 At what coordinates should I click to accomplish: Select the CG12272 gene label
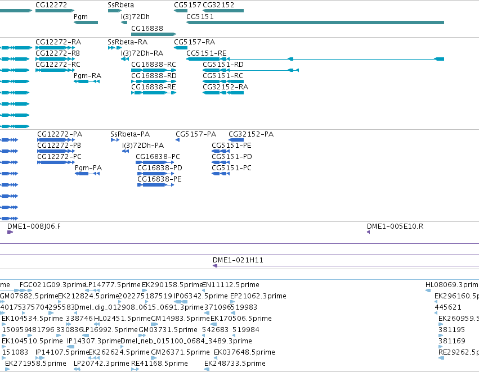pos(51,5)
